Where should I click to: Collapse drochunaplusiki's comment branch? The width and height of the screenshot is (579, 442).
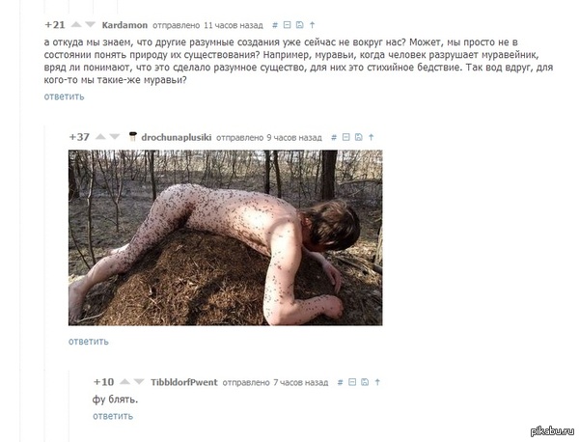point(346,137)
